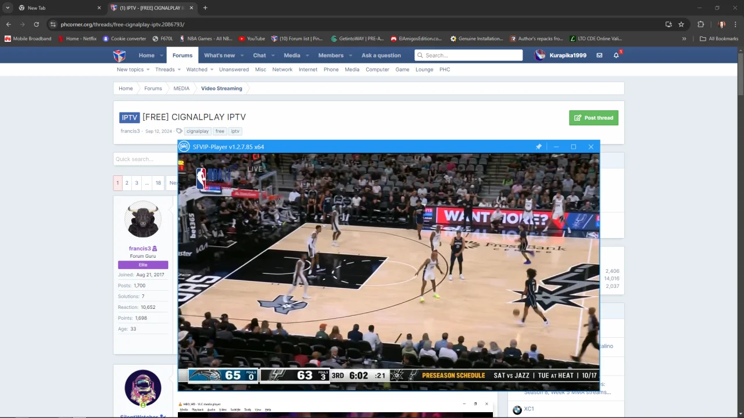Open the YouTube bookmark
Image resolution: width=744 pixels, height=418 pixels.
pos(252,38)
